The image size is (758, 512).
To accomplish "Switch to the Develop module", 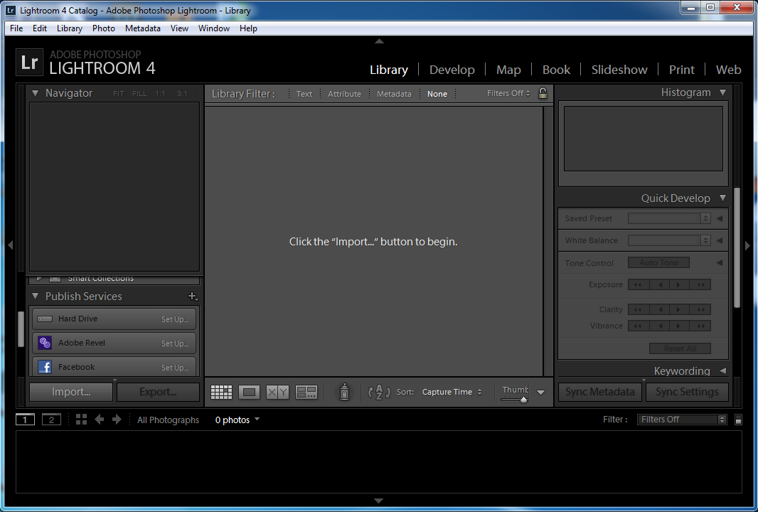I will click(x=452, y=70).
